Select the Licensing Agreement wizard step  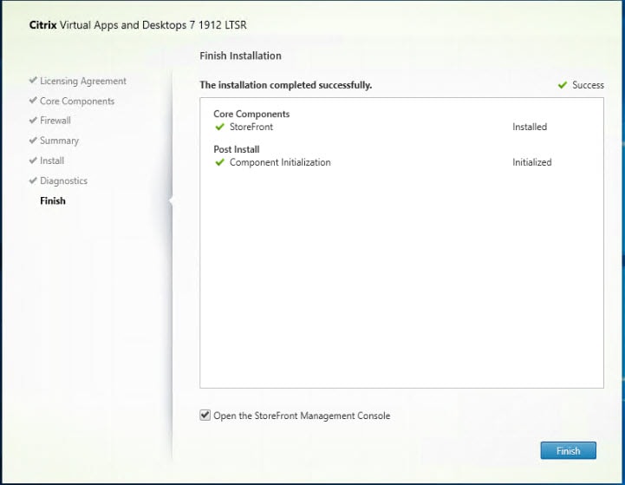pos(83,81)
